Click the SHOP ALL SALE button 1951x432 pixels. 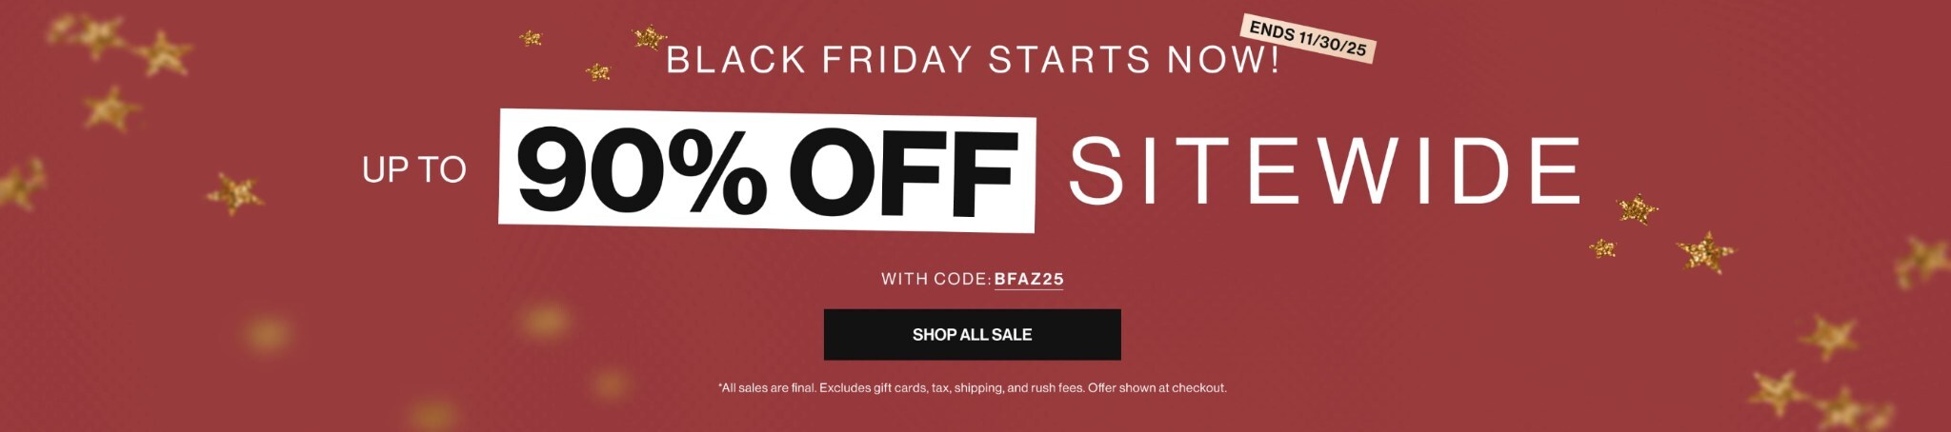click(x=972, y=334)
